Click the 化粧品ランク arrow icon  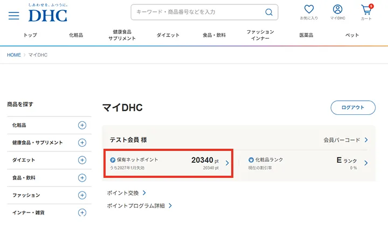pyautogui.click(x=366, y=163)
